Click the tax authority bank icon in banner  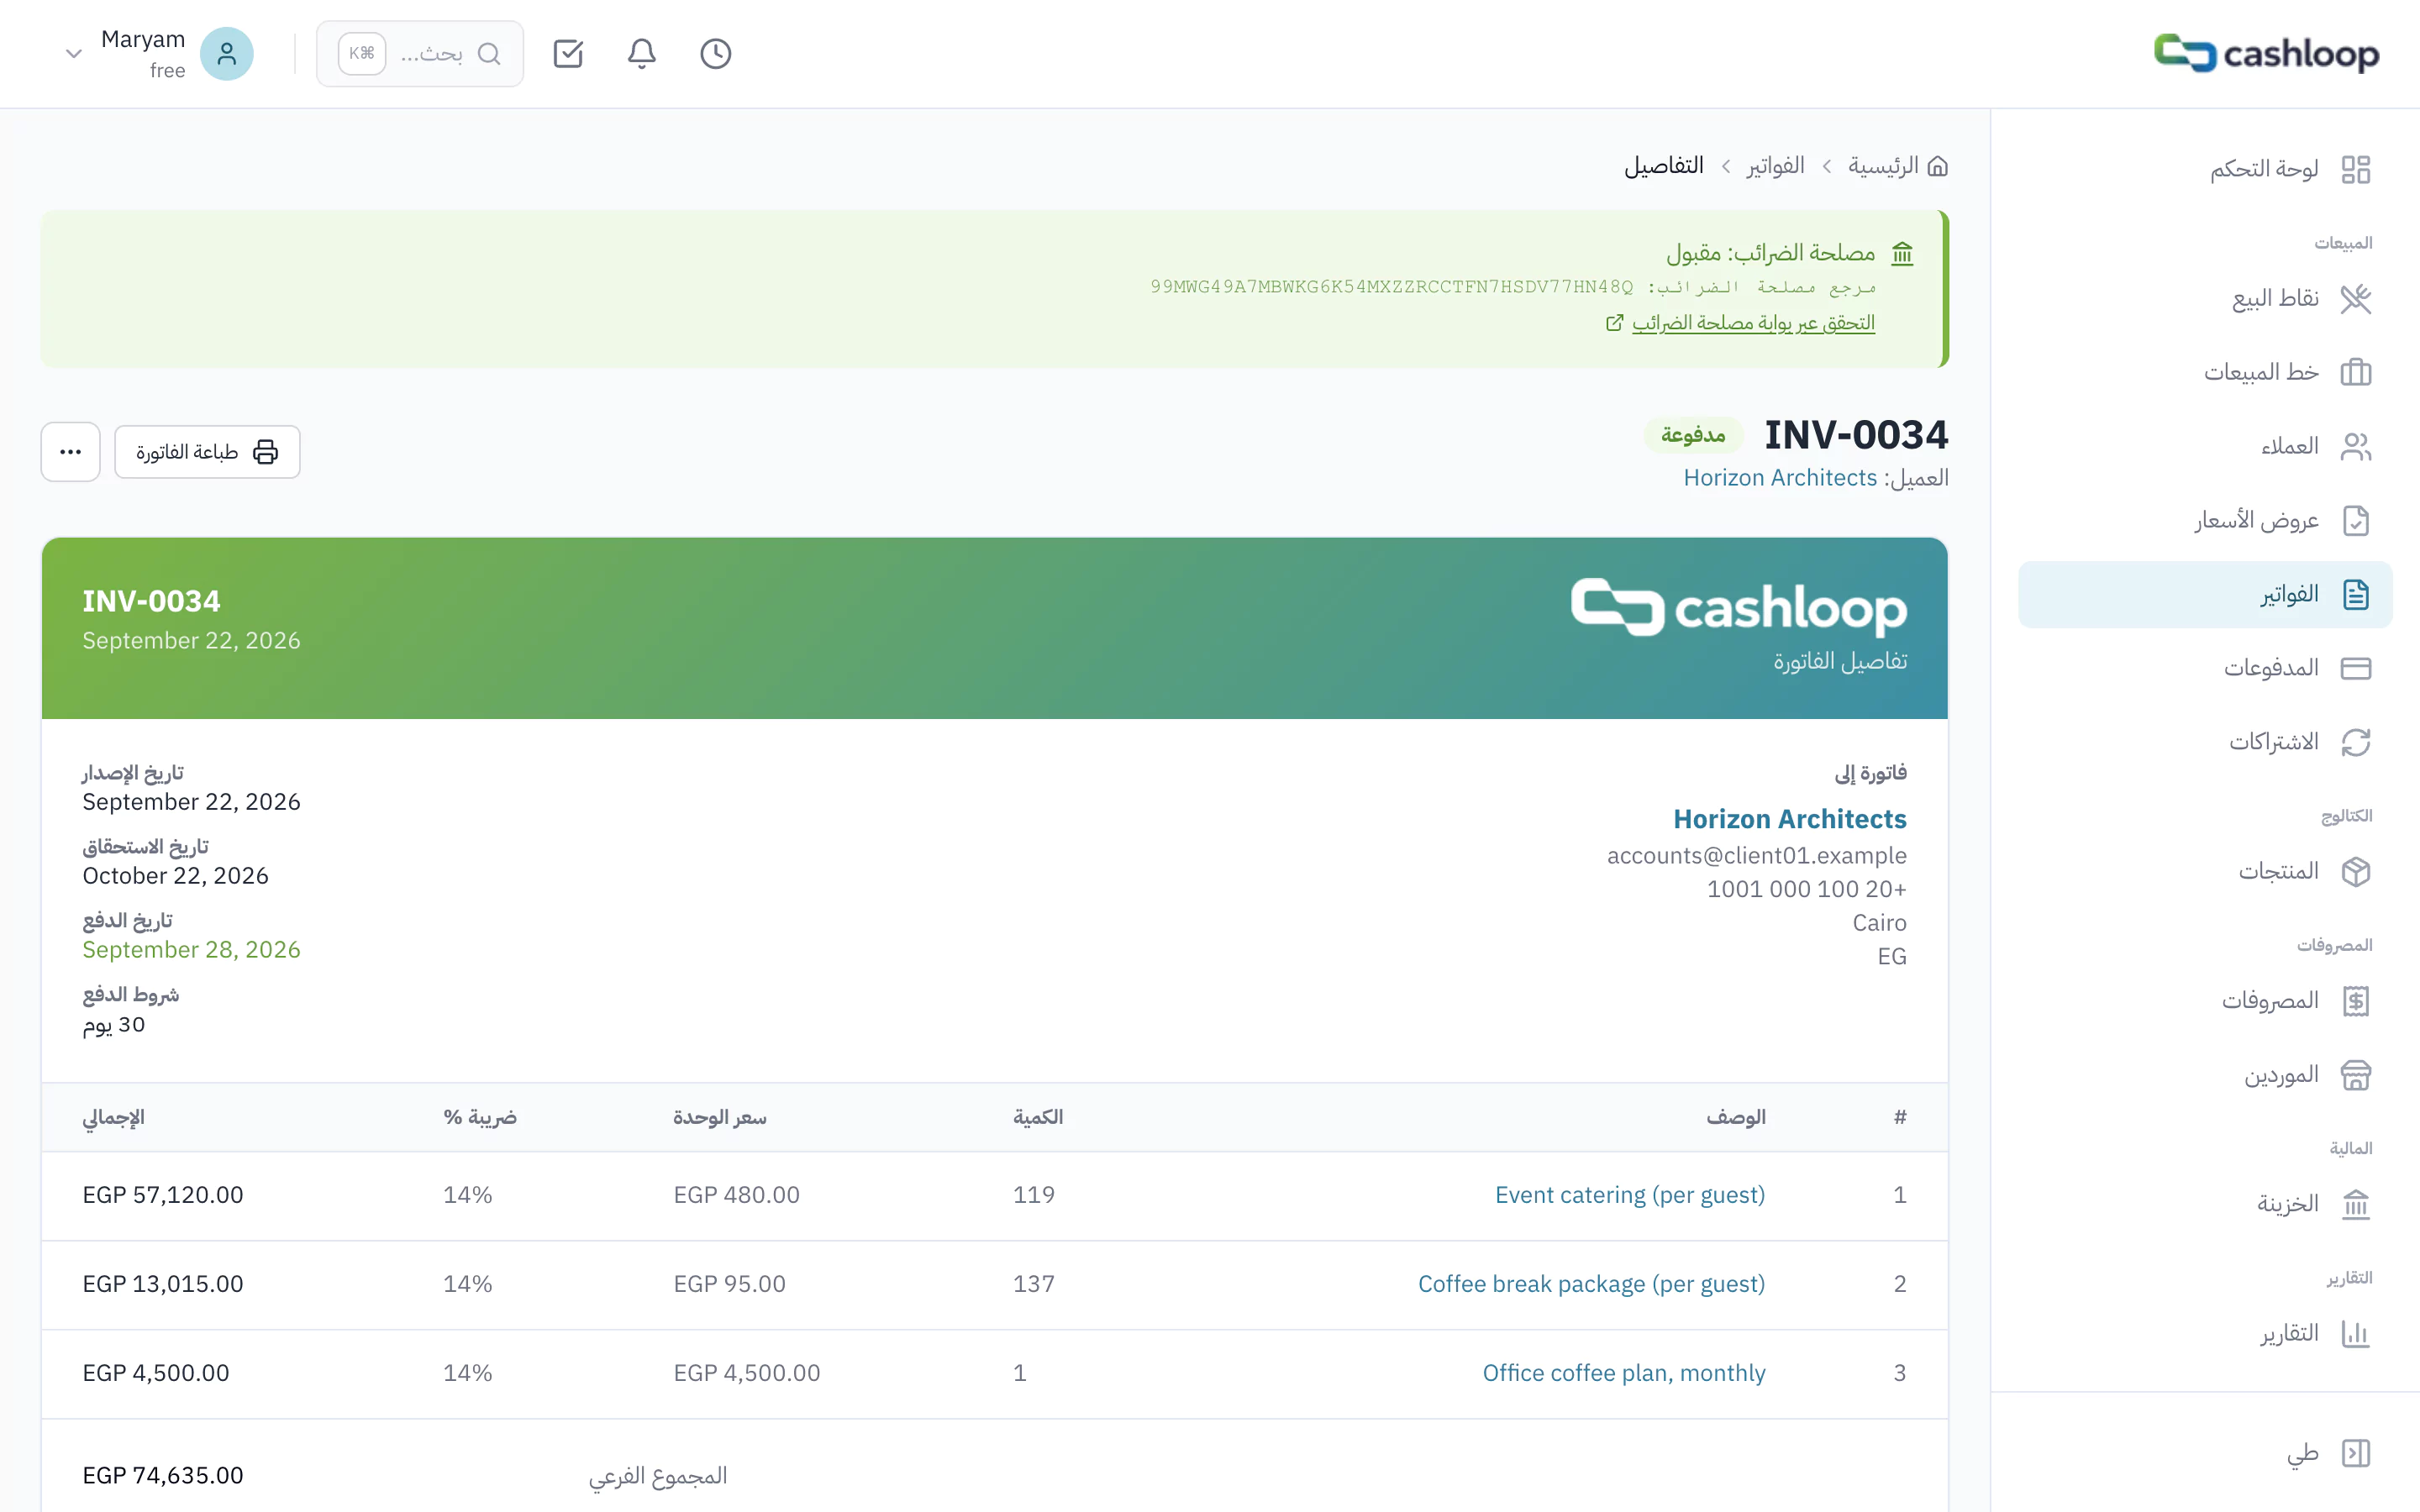click(1902, 254)
